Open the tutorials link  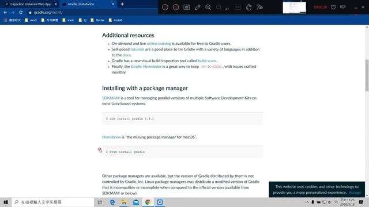click(137, 49)
